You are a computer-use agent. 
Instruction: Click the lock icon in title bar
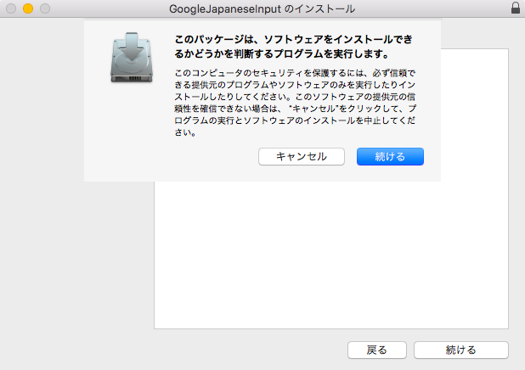coord(516,8)
